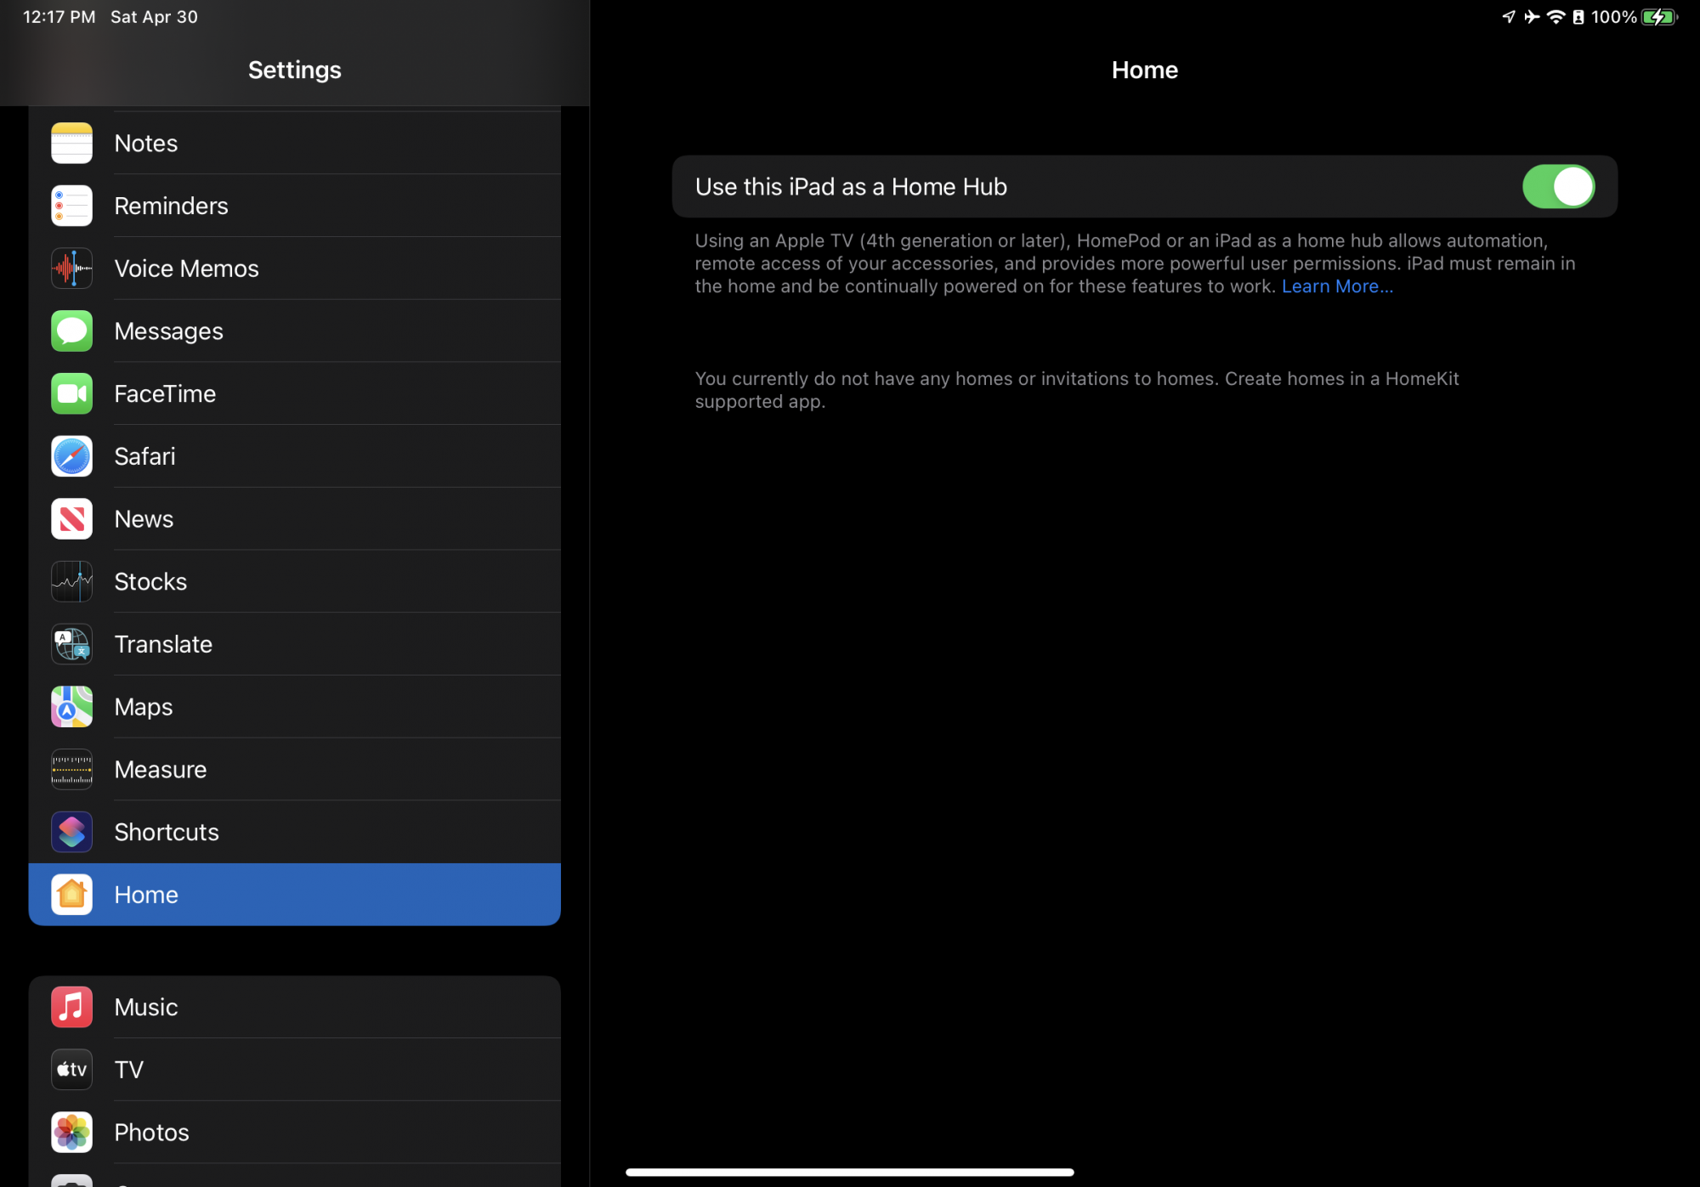1700x1187 pixels.
Task: Tap the green Messages bubble icon
Action: [x=71, y=331]
